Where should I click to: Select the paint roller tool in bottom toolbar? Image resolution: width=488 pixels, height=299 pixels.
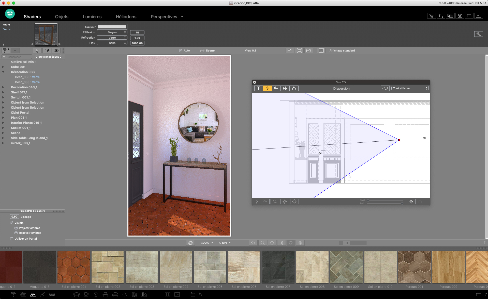(x=13, y=295)
